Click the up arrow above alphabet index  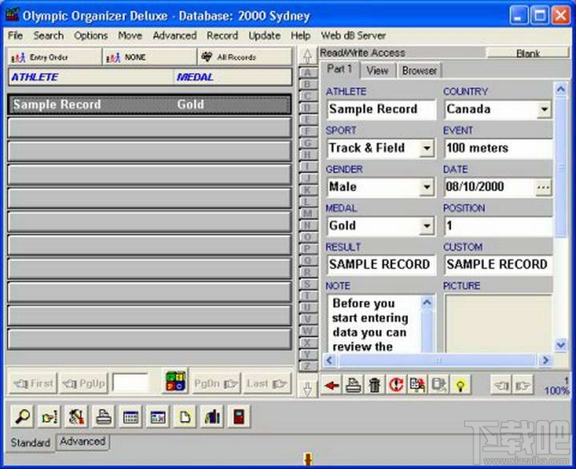coord(307,56)
